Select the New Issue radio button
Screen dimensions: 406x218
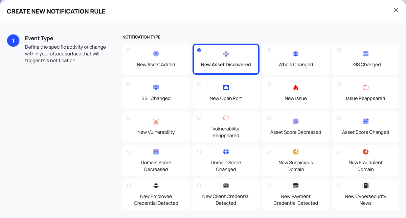click(269, 84)
